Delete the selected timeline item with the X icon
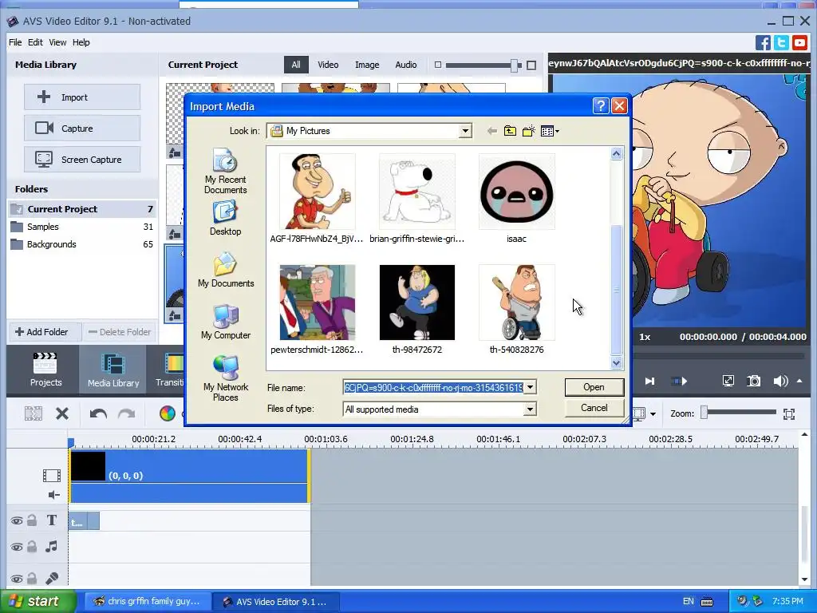817x613 pixels. 62,414
